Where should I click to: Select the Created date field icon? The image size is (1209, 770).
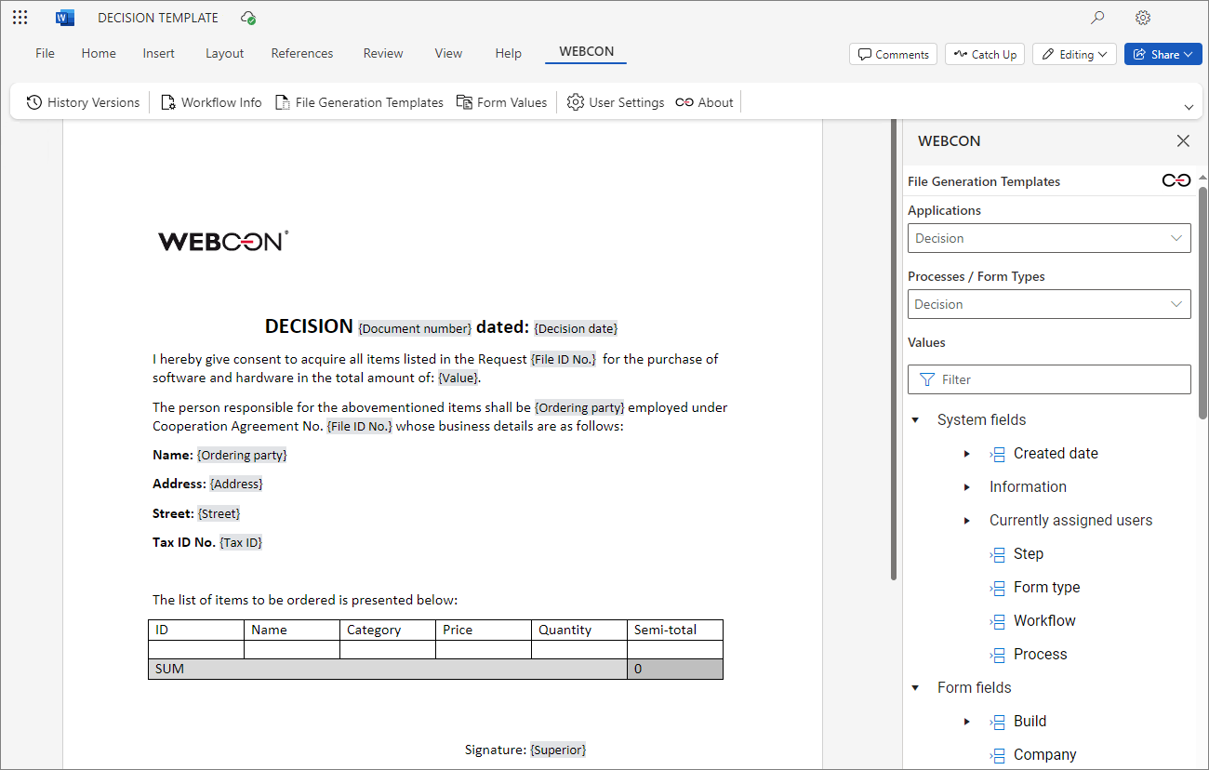tap(998, 454)
